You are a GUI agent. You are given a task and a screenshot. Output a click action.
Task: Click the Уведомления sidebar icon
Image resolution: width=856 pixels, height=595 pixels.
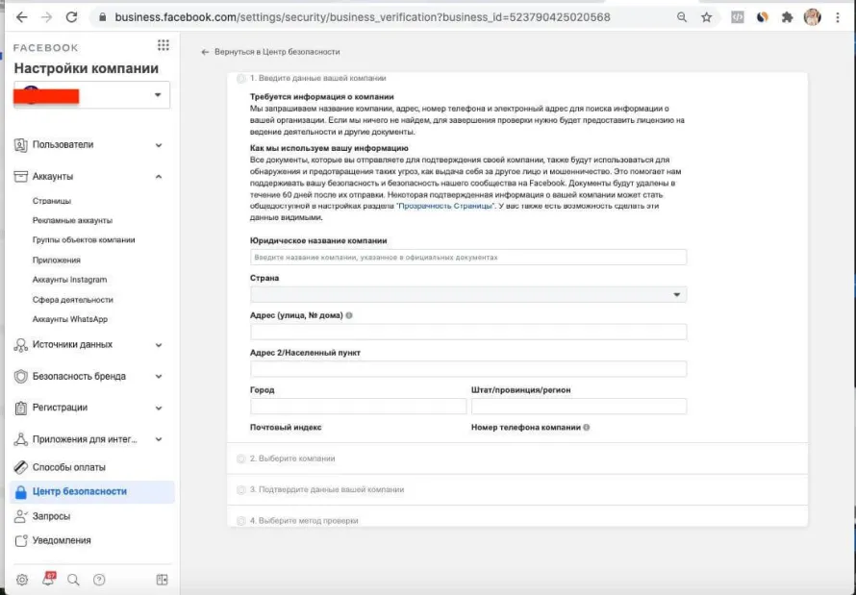click(x=21, y=540)
